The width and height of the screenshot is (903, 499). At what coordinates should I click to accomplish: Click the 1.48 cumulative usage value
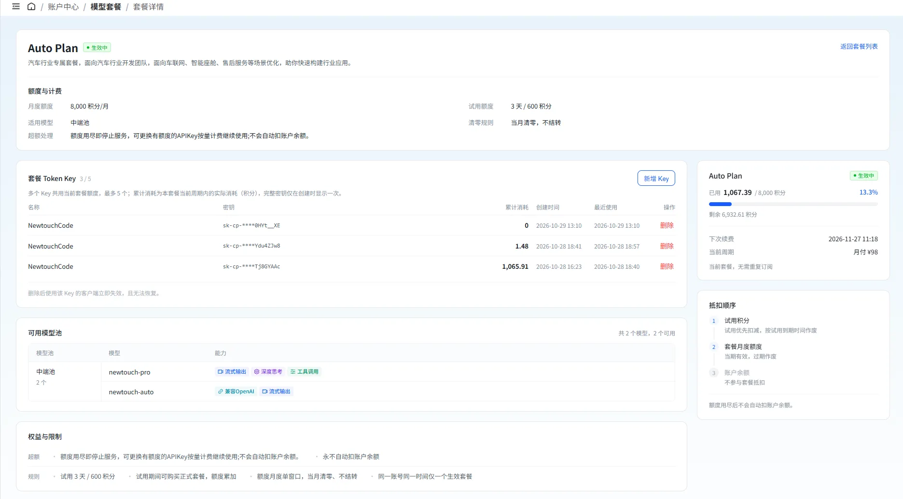pos(522,246)
